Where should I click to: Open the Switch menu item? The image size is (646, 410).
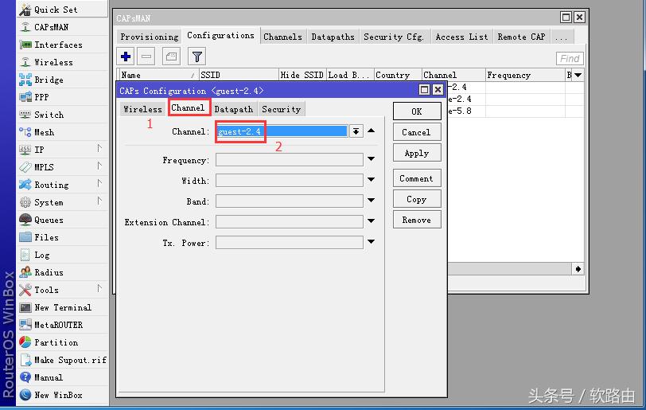[x=62, y=115]
